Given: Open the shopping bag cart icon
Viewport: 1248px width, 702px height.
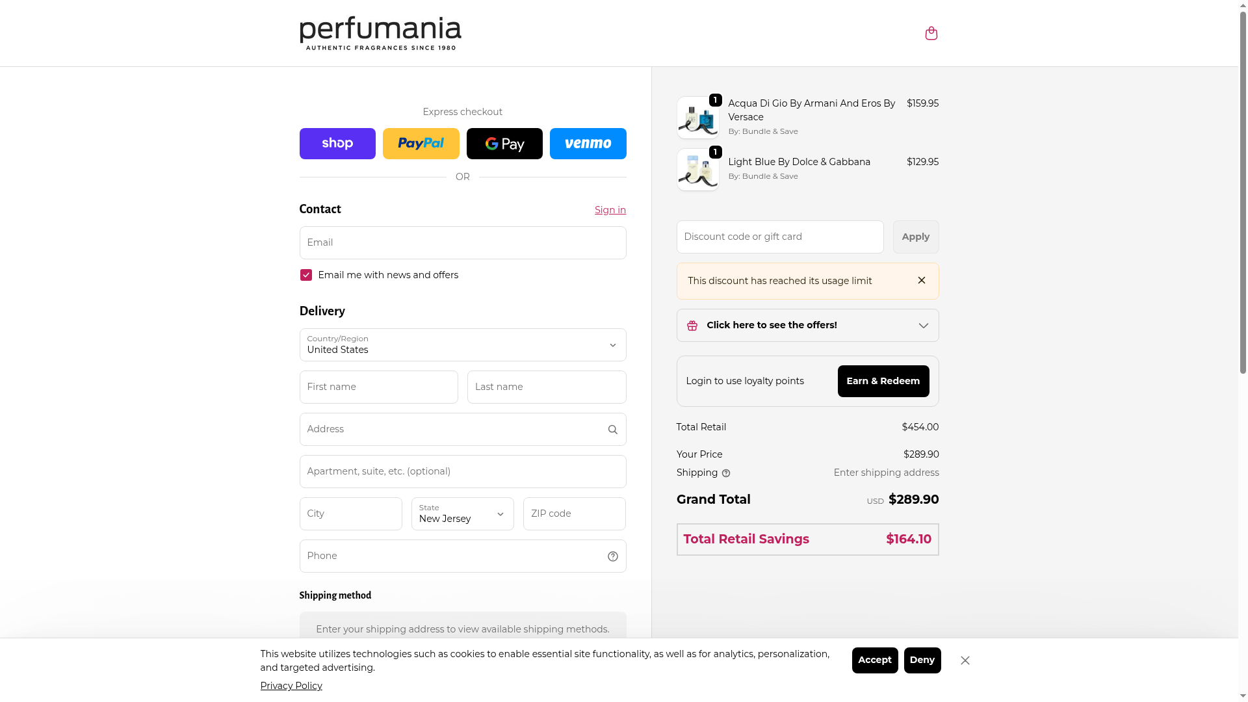Looking at the screenshot, I should coord(931,33).
